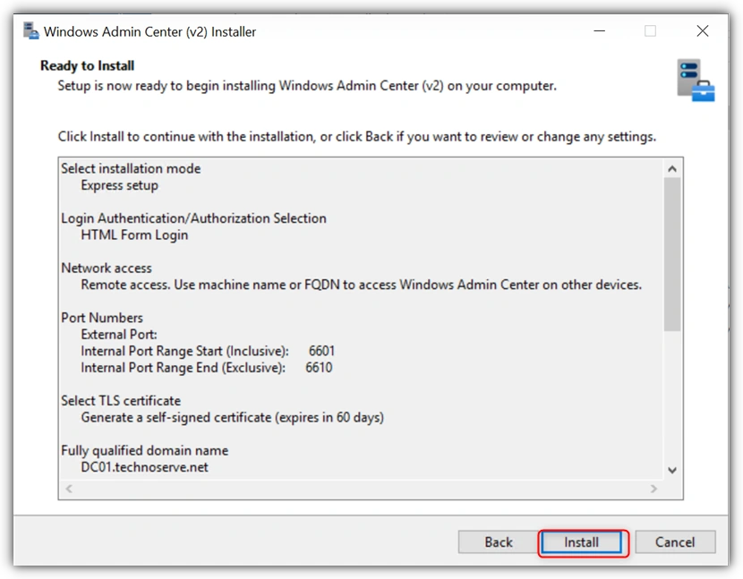The image size is (743, 579).
Task: Click the horizontal scroll left arrow
Action: tap(69, 489)
